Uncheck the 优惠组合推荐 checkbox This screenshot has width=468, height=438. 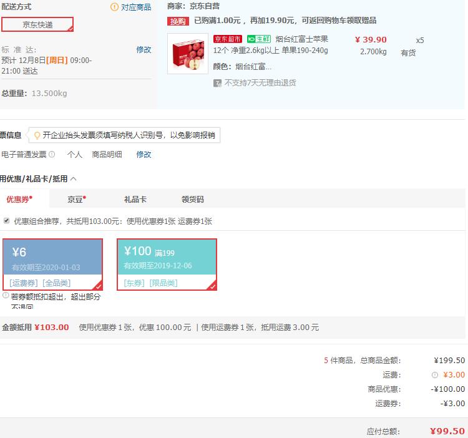pos(6,221)
